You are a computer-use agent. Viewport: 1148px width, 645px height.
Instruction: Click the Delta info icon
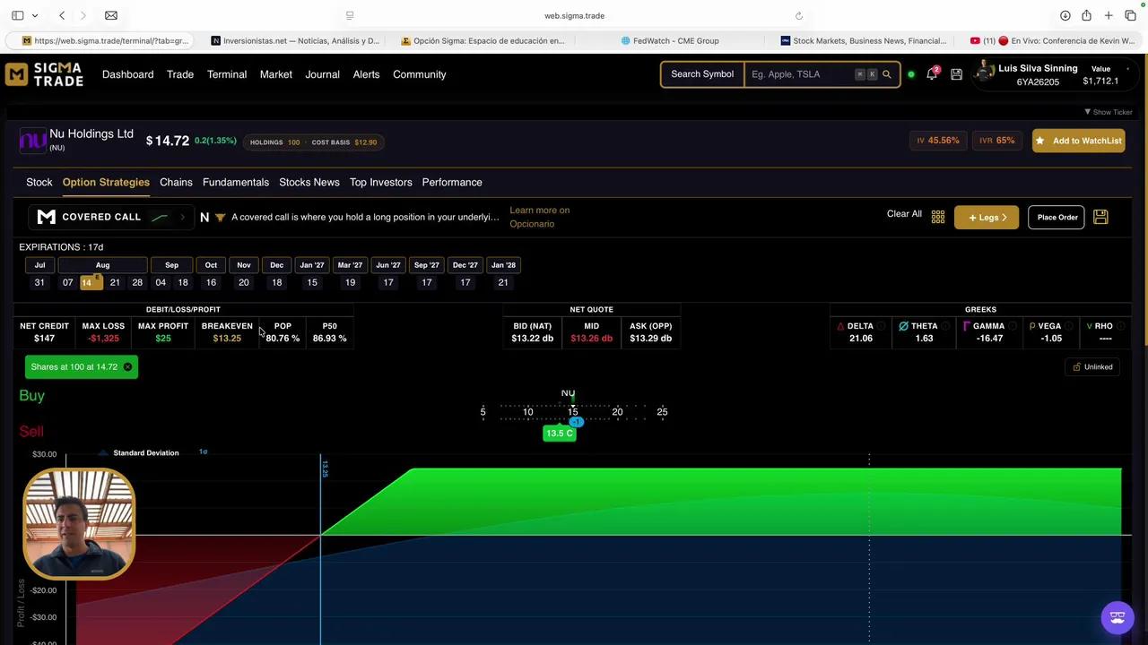click(x=881, y=326)
